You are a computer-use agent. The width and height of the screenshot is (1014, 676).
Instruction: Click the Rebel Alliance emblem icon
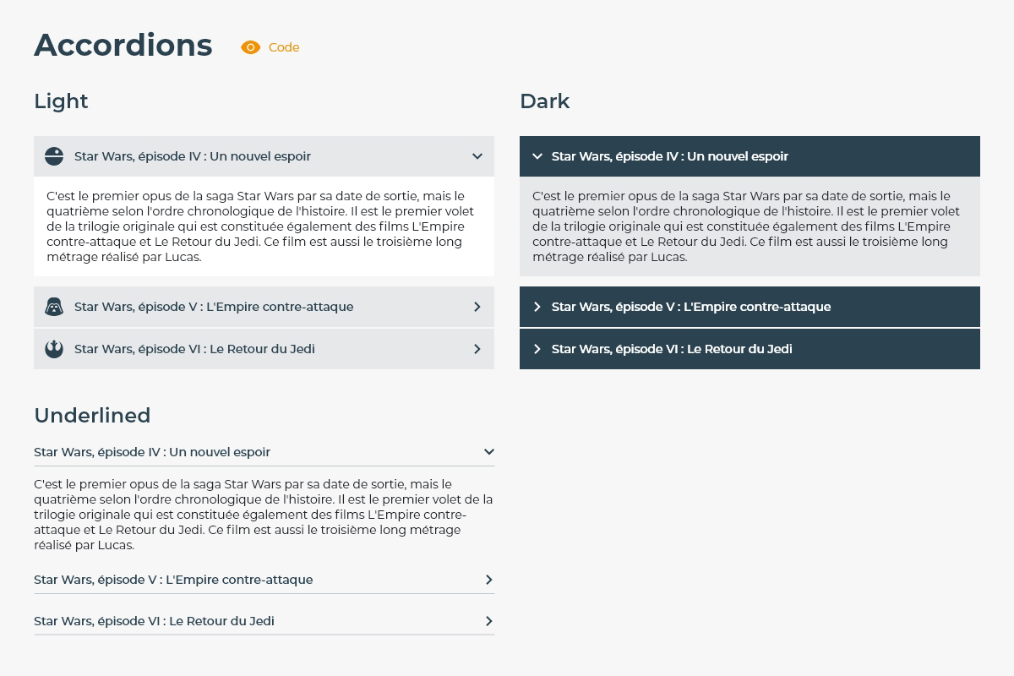click(x=54, y=349)
